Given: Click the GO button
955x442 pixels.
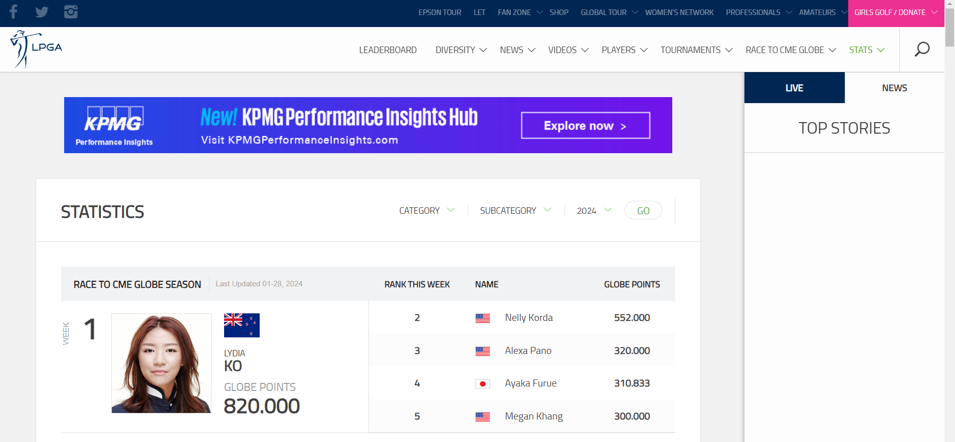Looking at the screenshot, I should click(x=643, y=210).
